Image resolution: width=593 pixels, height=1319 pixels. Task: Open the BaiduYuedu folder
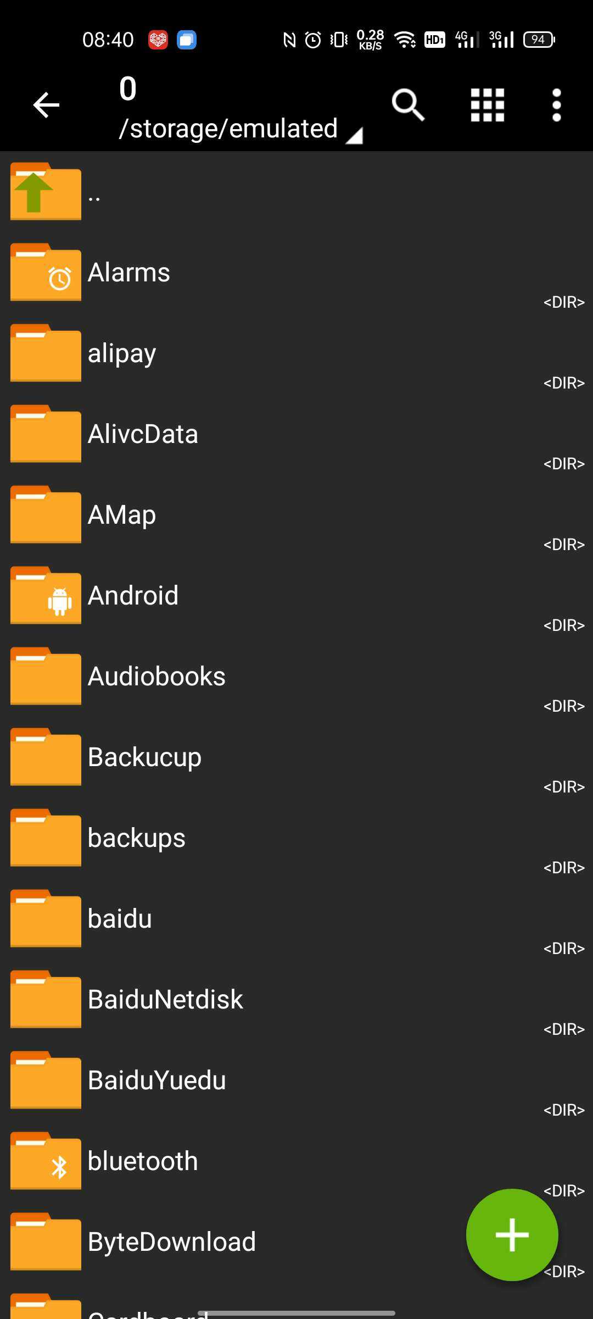click(x=156, y=1080)
